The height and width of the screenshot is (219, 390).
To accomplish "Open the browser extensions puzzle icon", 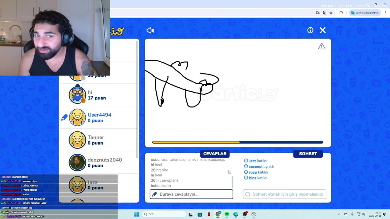I will coord(341,13).
